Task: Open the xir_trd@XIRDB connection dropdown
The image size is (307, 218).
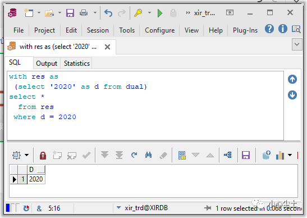Action: [118, 207]
